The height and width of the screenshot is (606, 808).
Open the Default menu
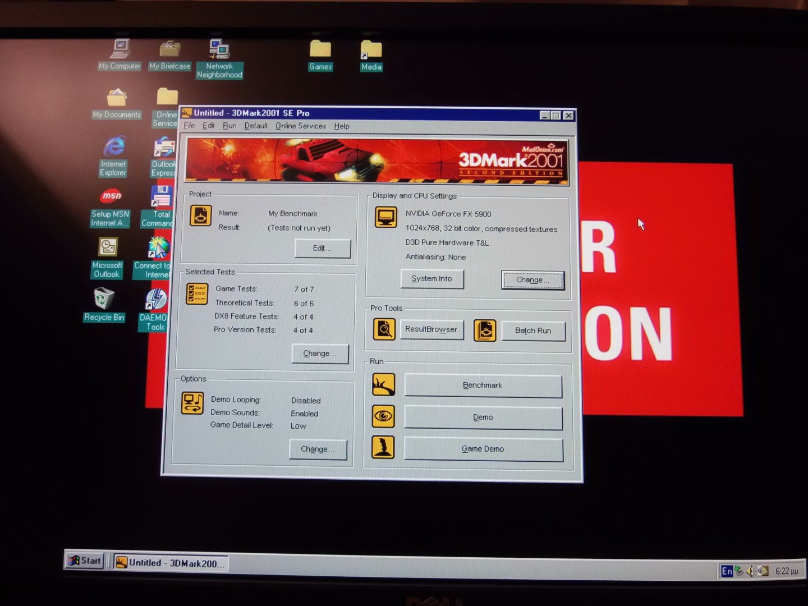[x=256, y=126]
